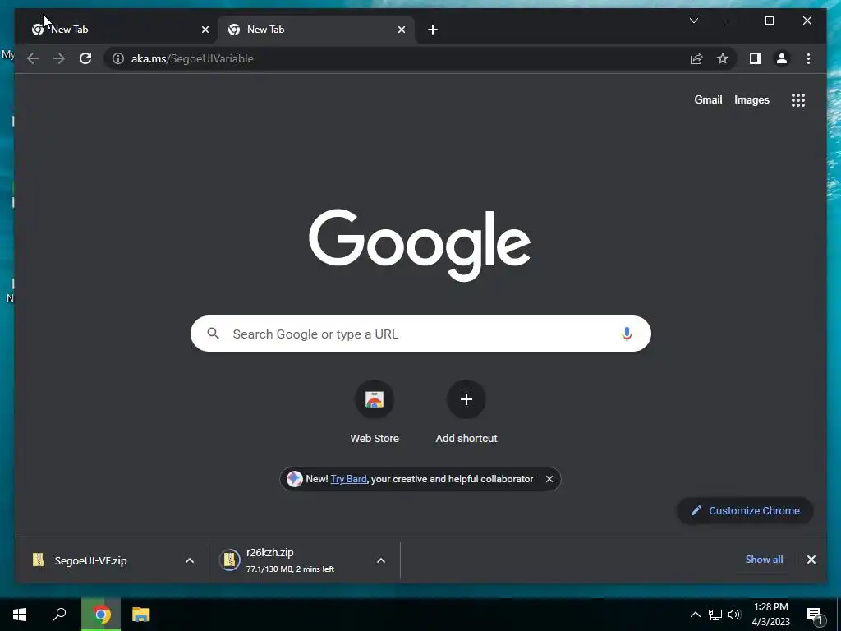841x631 pixels.
Task: Open the Chrome profile avatar menu
Action: coord(782,58)
